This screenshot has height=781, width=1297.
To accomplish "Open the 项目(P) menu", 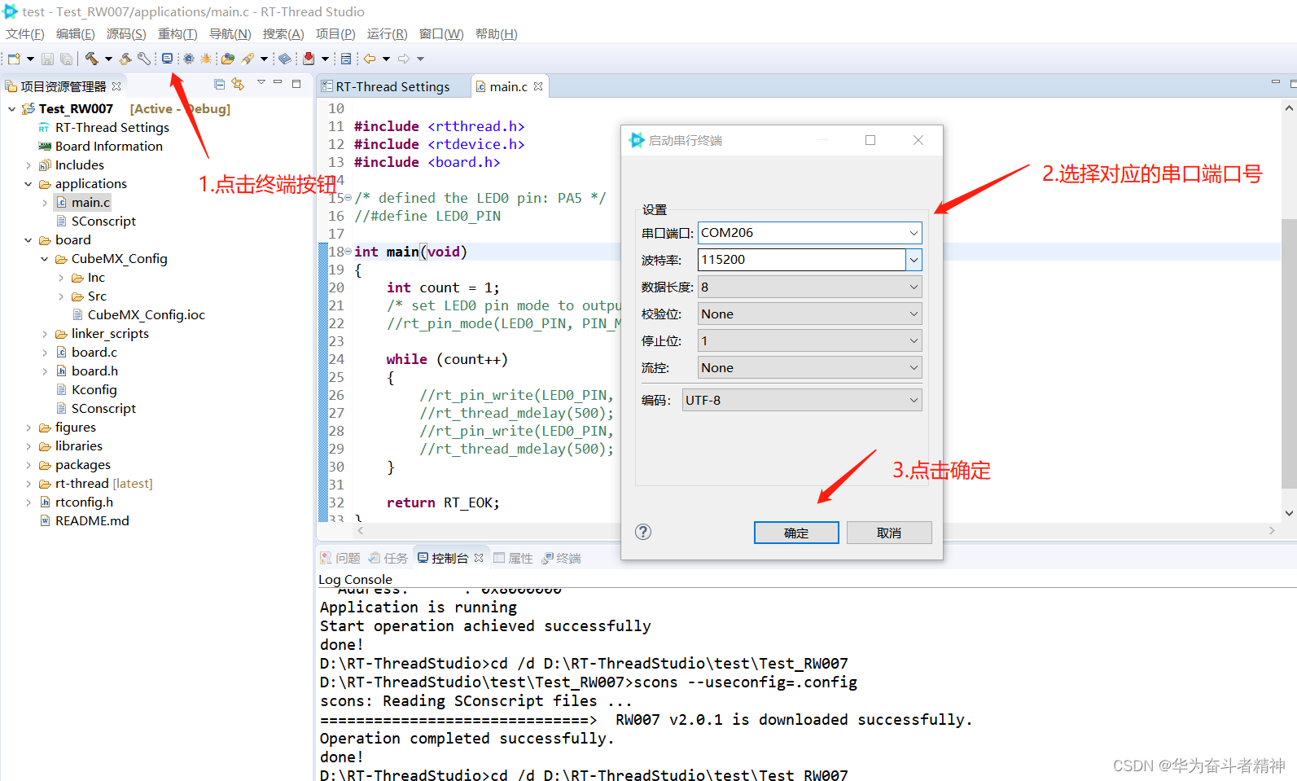I will point(335,34).
